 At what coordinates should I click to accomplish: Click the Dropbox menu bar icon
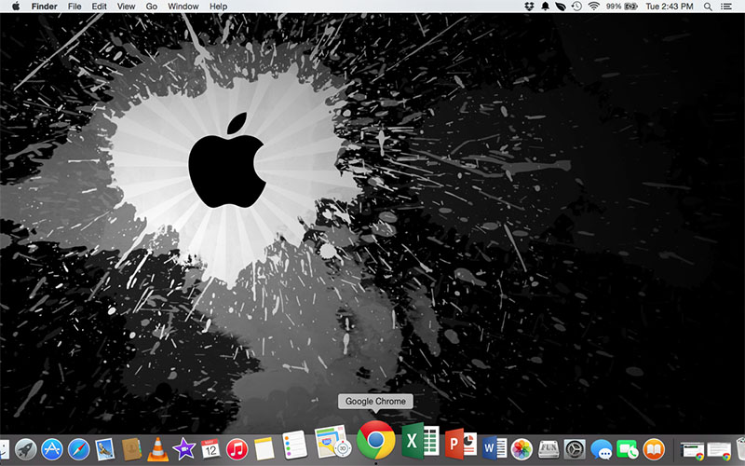pos(529,7)
